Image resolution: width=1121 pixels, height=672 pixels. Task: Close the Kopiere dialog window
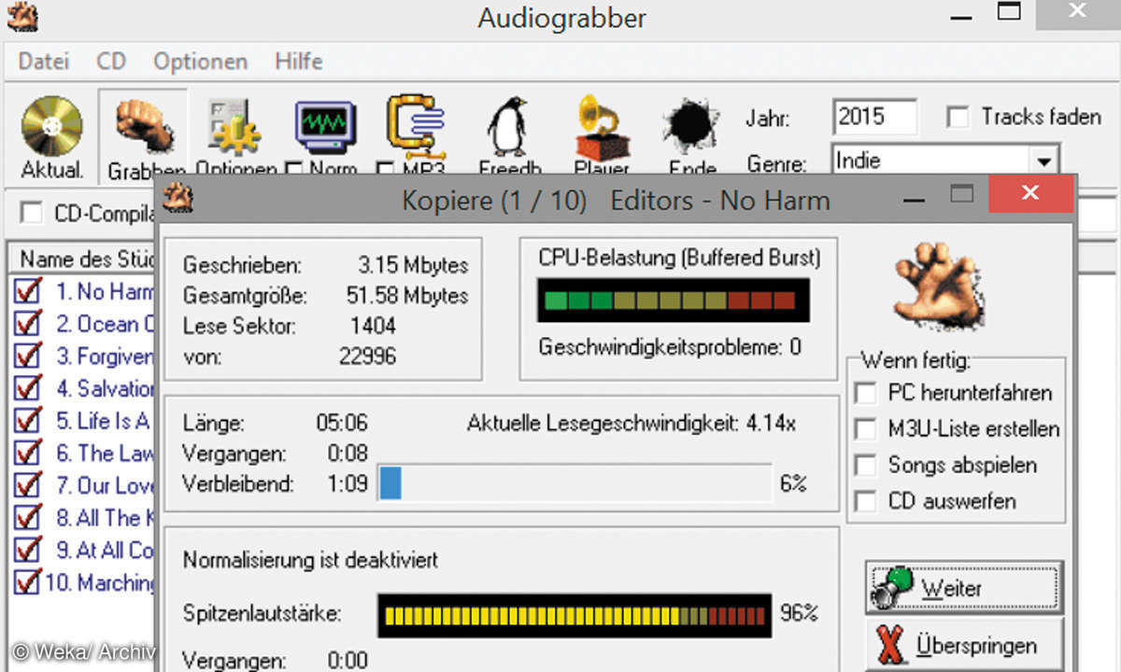tap(1030, 194)
